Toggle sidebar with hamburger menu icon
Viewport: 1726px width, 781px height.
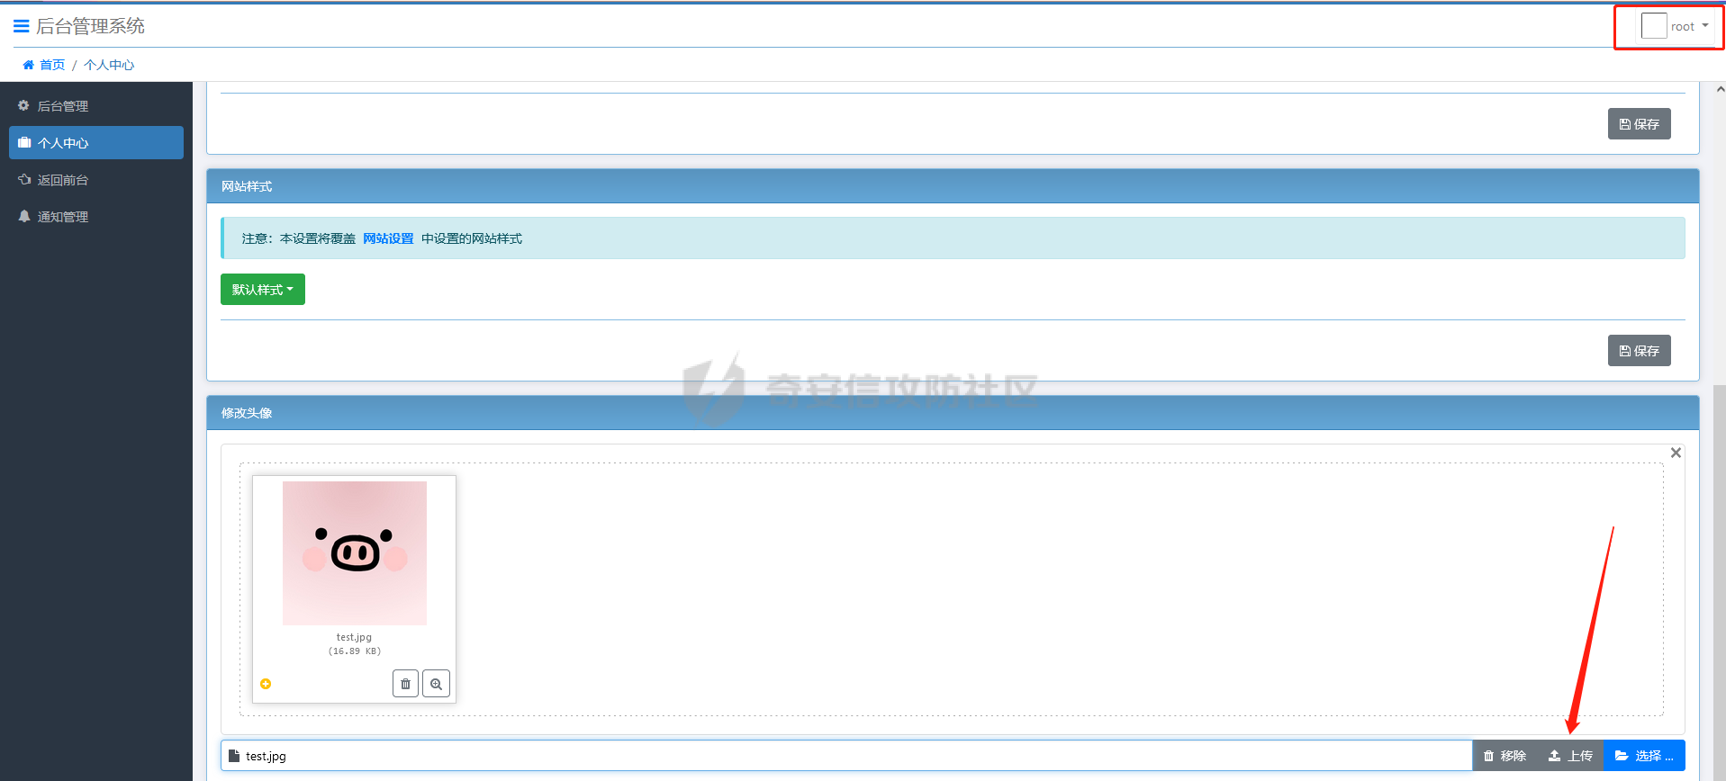pyautogui.click(x=21, y=26)
